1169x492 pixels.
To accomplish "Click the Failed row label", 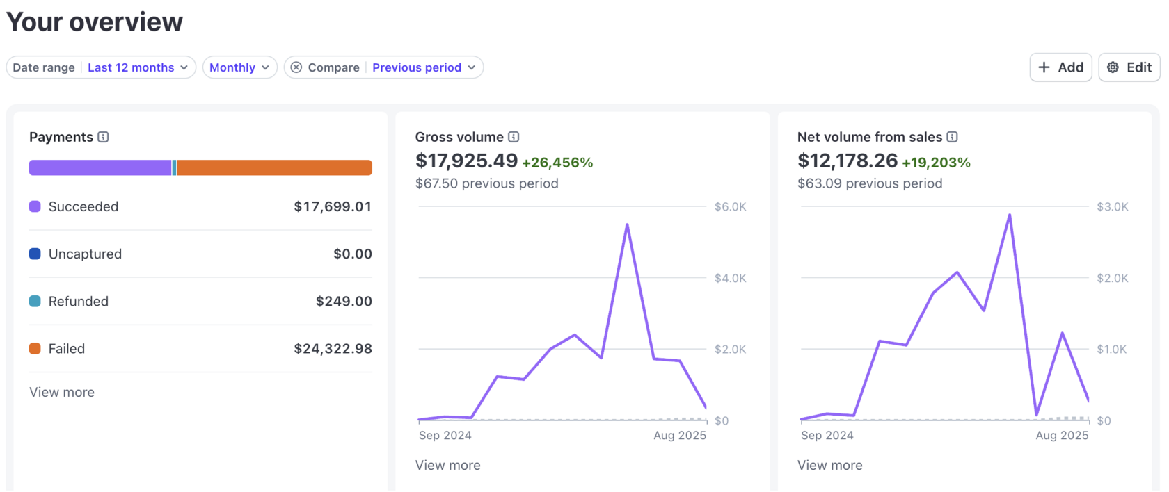I will [67, 348].
